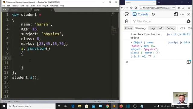Navigate tabs with left-right arrows in Sublime
The width and height of the screenshot is (193, 109).
tap(5, 10)
